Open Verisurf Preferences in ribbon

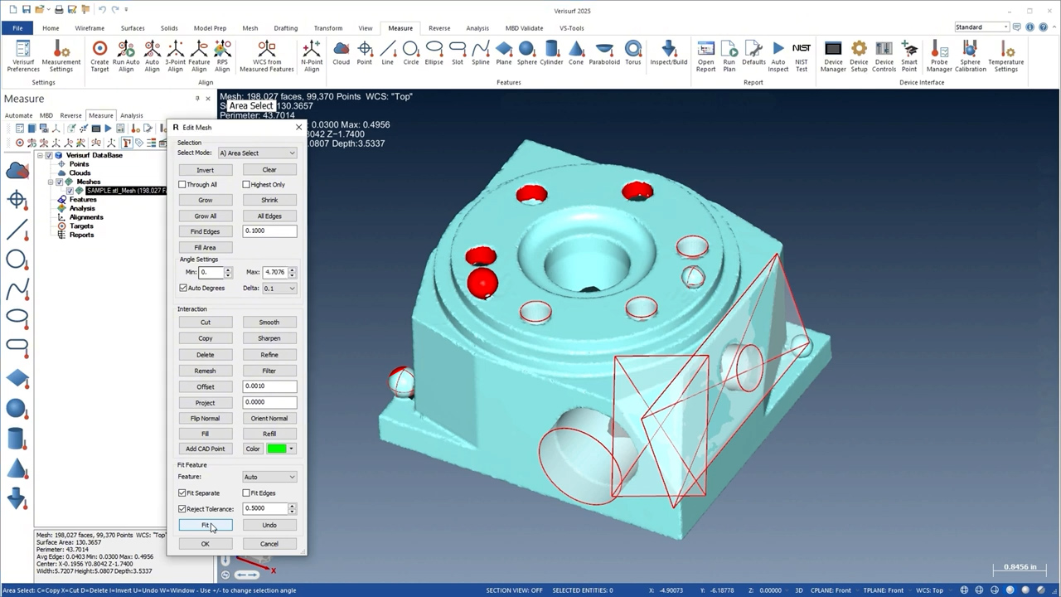click(x=22, y=56)
